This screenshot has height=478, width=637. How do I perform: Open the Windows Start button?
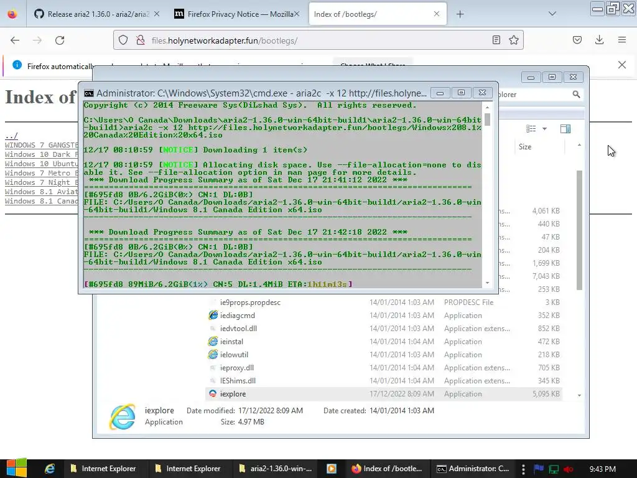tap(17, 468)
